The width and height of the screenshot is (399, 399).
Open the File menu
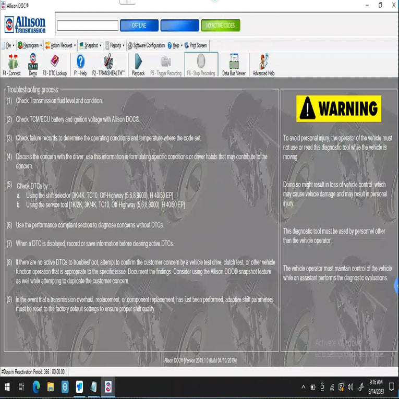tap(8, 45)
